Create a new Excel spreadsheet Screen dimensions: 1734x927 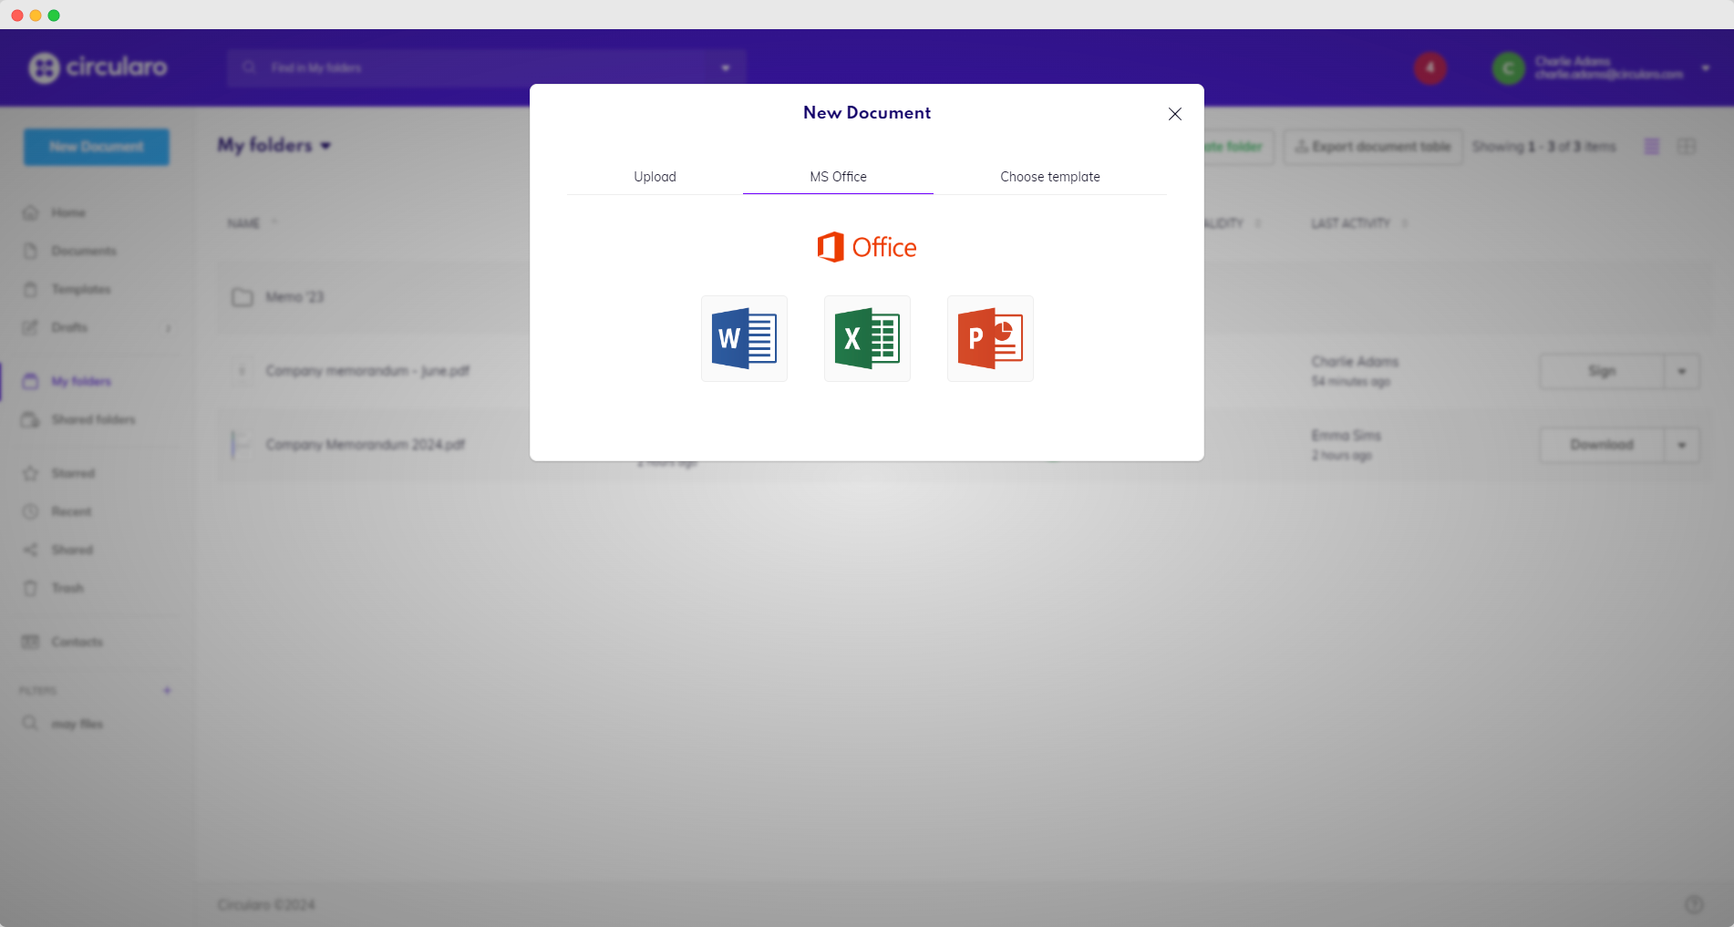tap(867, 338)
